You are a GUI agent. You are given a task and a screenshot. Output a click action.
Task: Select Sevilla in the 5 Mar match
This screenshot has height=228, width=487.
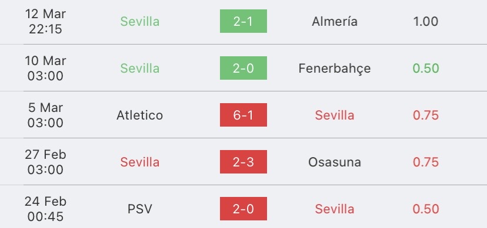click(335, 115)
